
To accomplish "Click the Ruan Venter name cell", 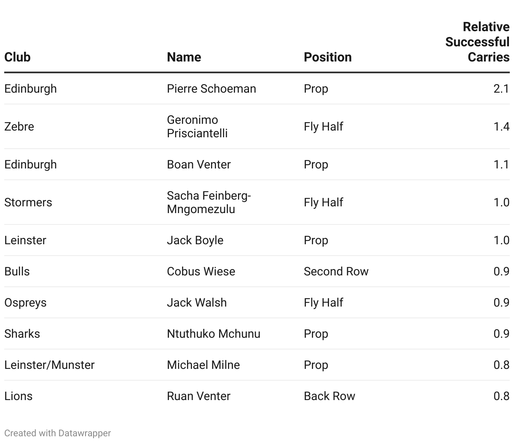I will (x=198, y=396).
